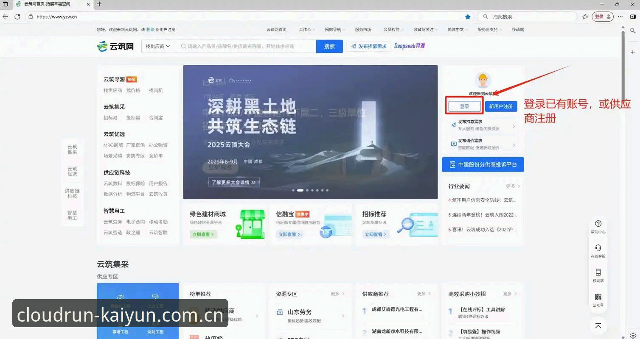The height and width of the screenshot is (339, 640).
Task: Open the new tab plus button
Action: point(99,4)
